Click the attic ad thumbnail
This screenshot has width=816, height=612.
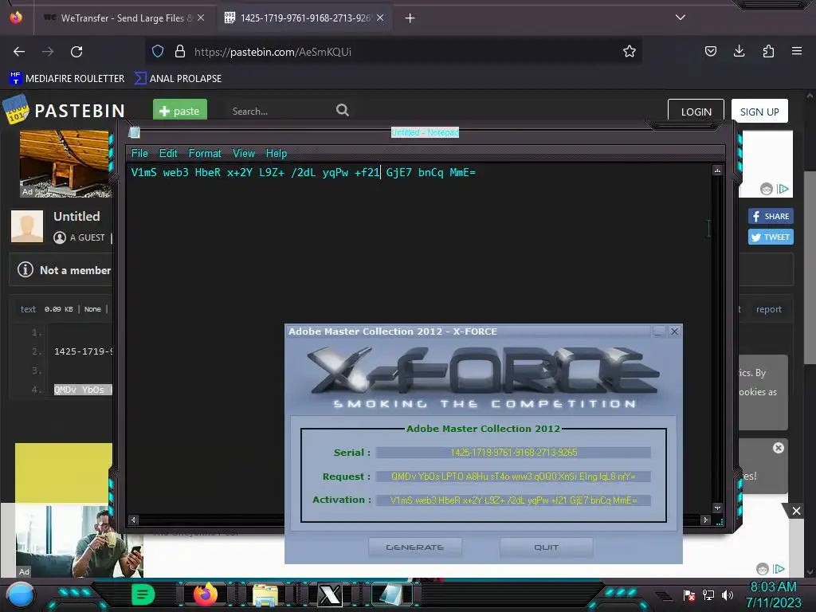pos(65,164)
